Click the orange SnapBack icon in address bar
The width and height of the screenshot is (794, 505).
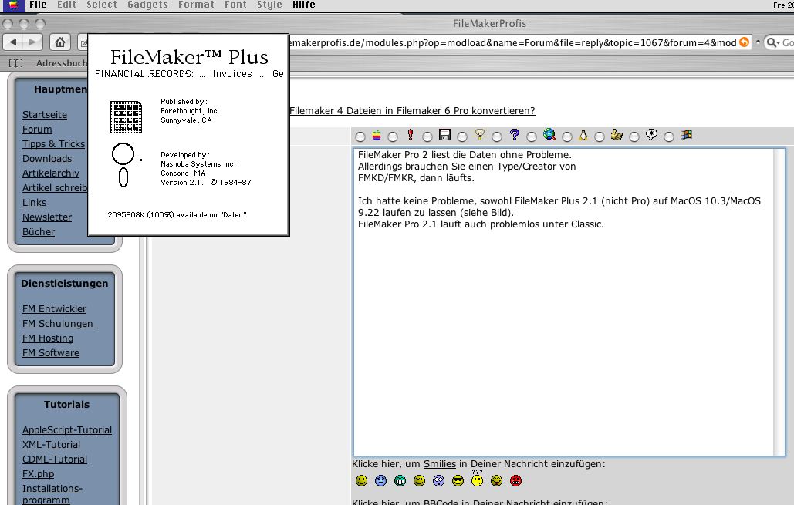[744, 42]
